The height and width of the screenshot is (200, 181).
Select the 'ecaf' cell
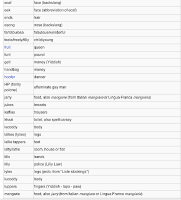18,3
